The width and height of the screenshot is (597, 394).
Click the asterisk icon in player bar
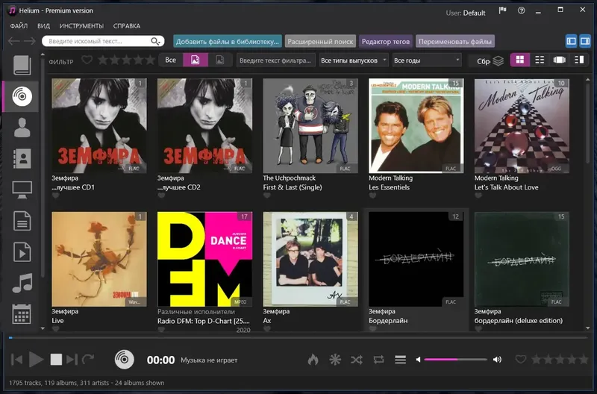pos(335,360)
